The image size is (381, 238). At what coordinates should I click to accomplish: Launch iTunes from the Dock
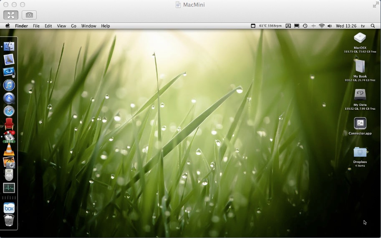tap(9, 85)
